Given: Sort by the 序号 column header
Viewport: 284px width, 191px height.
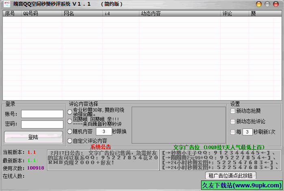Looking at the screenshot, I should click(x=12, y=13).
